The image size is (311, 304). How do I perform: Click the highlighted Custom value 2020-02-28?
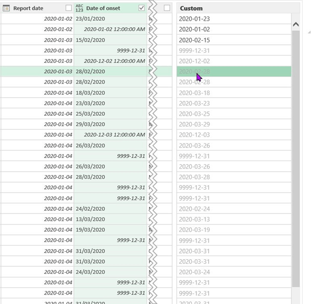[x=234, y=71]
